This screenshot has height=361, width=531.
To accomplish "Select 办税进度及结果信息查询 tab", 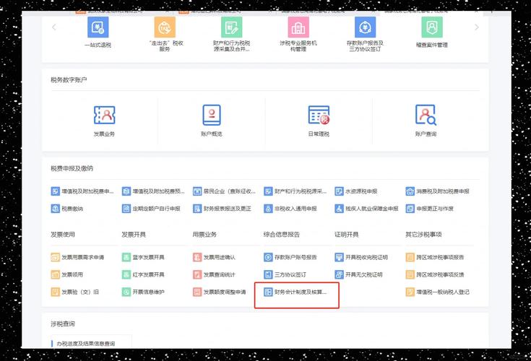I will (x=86, y=344).
